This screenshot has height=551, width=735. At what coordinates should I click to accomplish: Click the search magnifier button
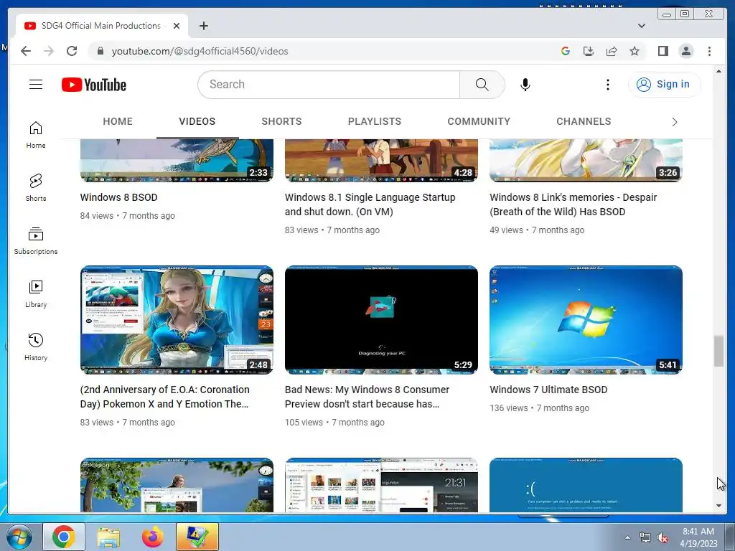coord(482,85)
